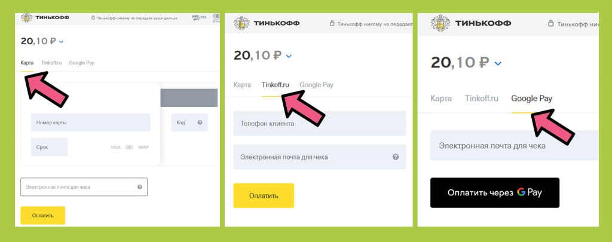612x242 pixels.
Task: Click the Tinkoff logo in the left panel
Action: [27, 18]
